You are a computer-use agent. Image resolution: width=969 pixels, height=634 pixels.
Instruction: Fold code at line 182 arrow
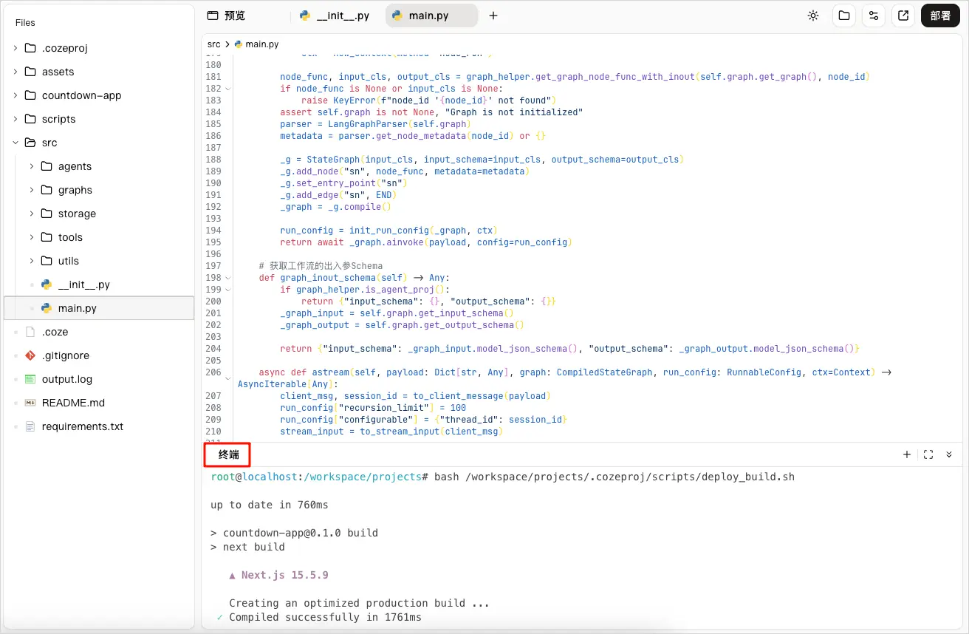[x=227, y=89]
